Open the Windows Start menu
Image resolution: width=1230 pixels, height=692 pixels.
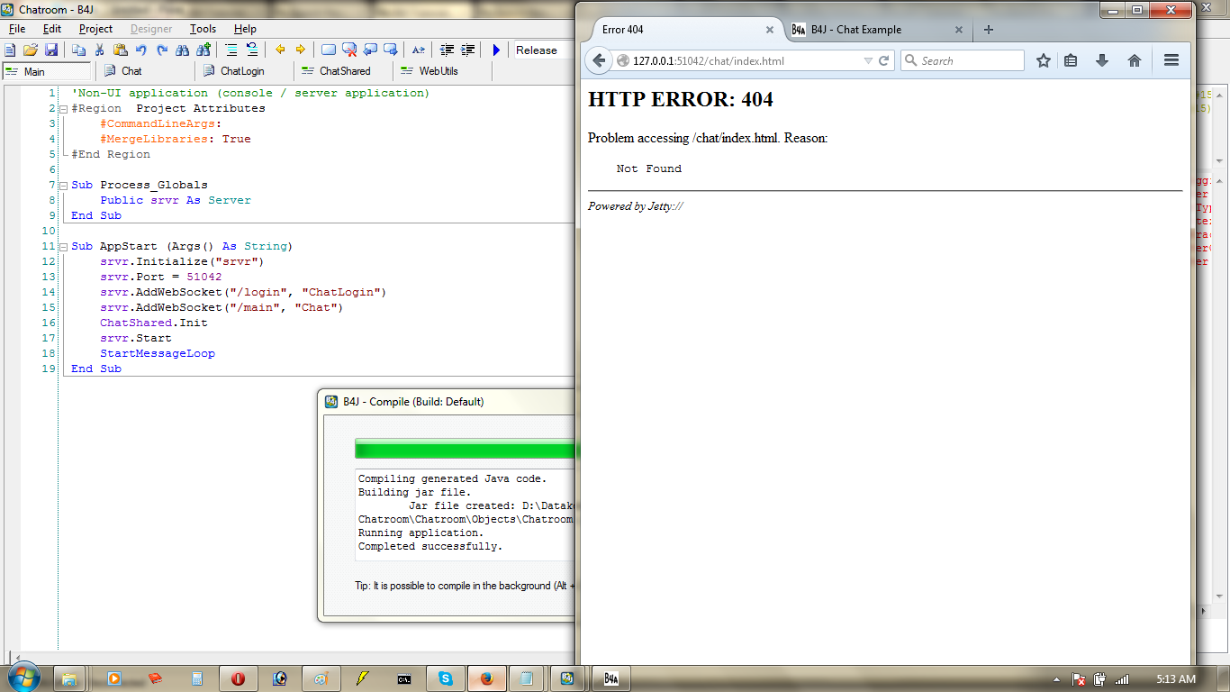(24, 678)
